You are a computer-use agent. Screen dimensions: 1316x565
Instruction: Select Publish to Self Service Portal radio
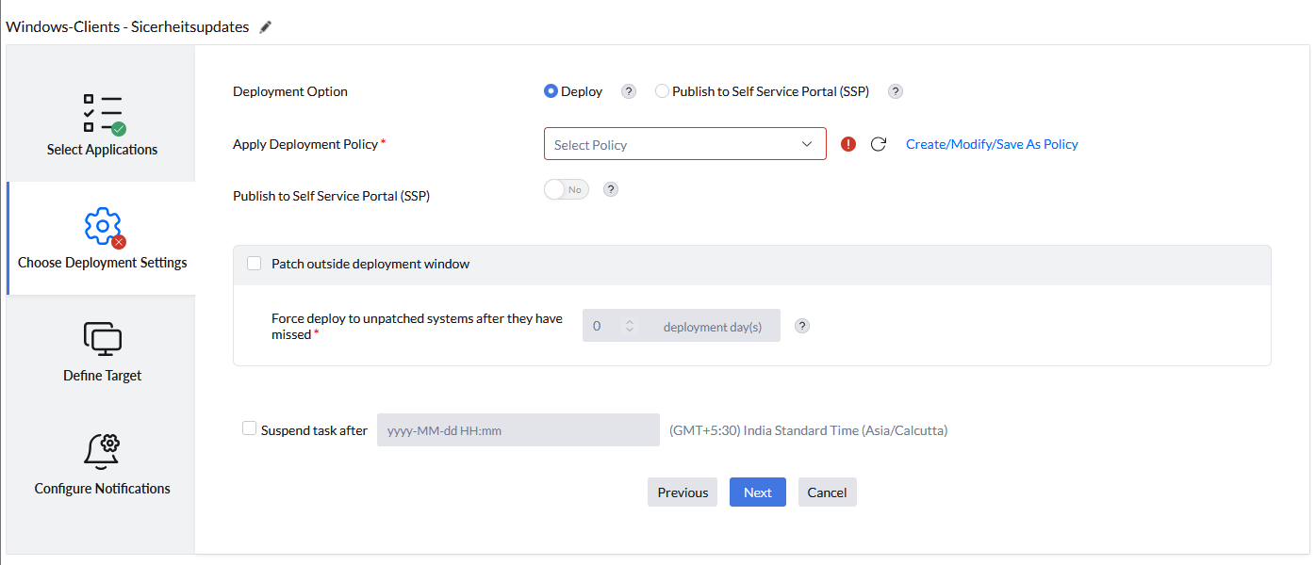(x=662, y=91)
